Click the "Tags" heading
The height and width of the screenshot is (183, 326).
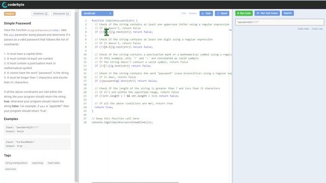(7, 155)
